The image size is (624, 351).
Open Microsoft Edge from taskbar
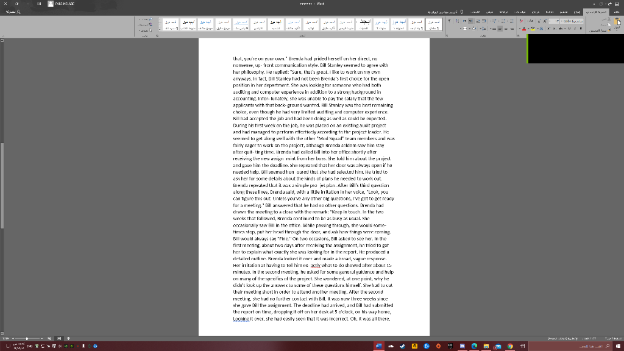coord(474,346)
